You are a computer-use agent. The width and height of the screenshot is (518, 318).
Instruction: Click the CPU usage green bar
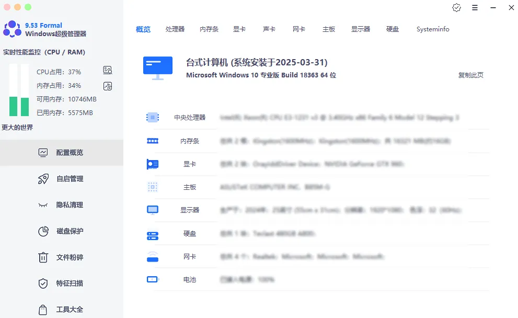pyautogui.click(x=13, y=107)
